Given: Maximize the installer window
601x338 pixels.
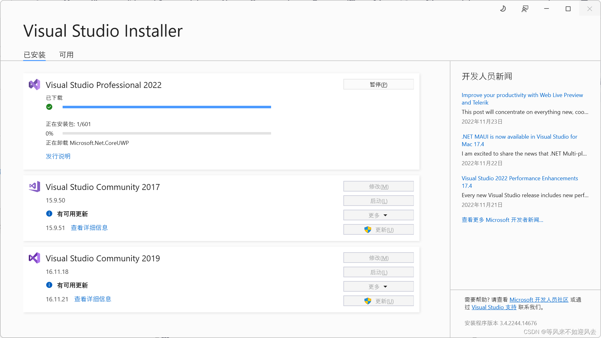Looking at the screenshot, I should coord(568,9).
